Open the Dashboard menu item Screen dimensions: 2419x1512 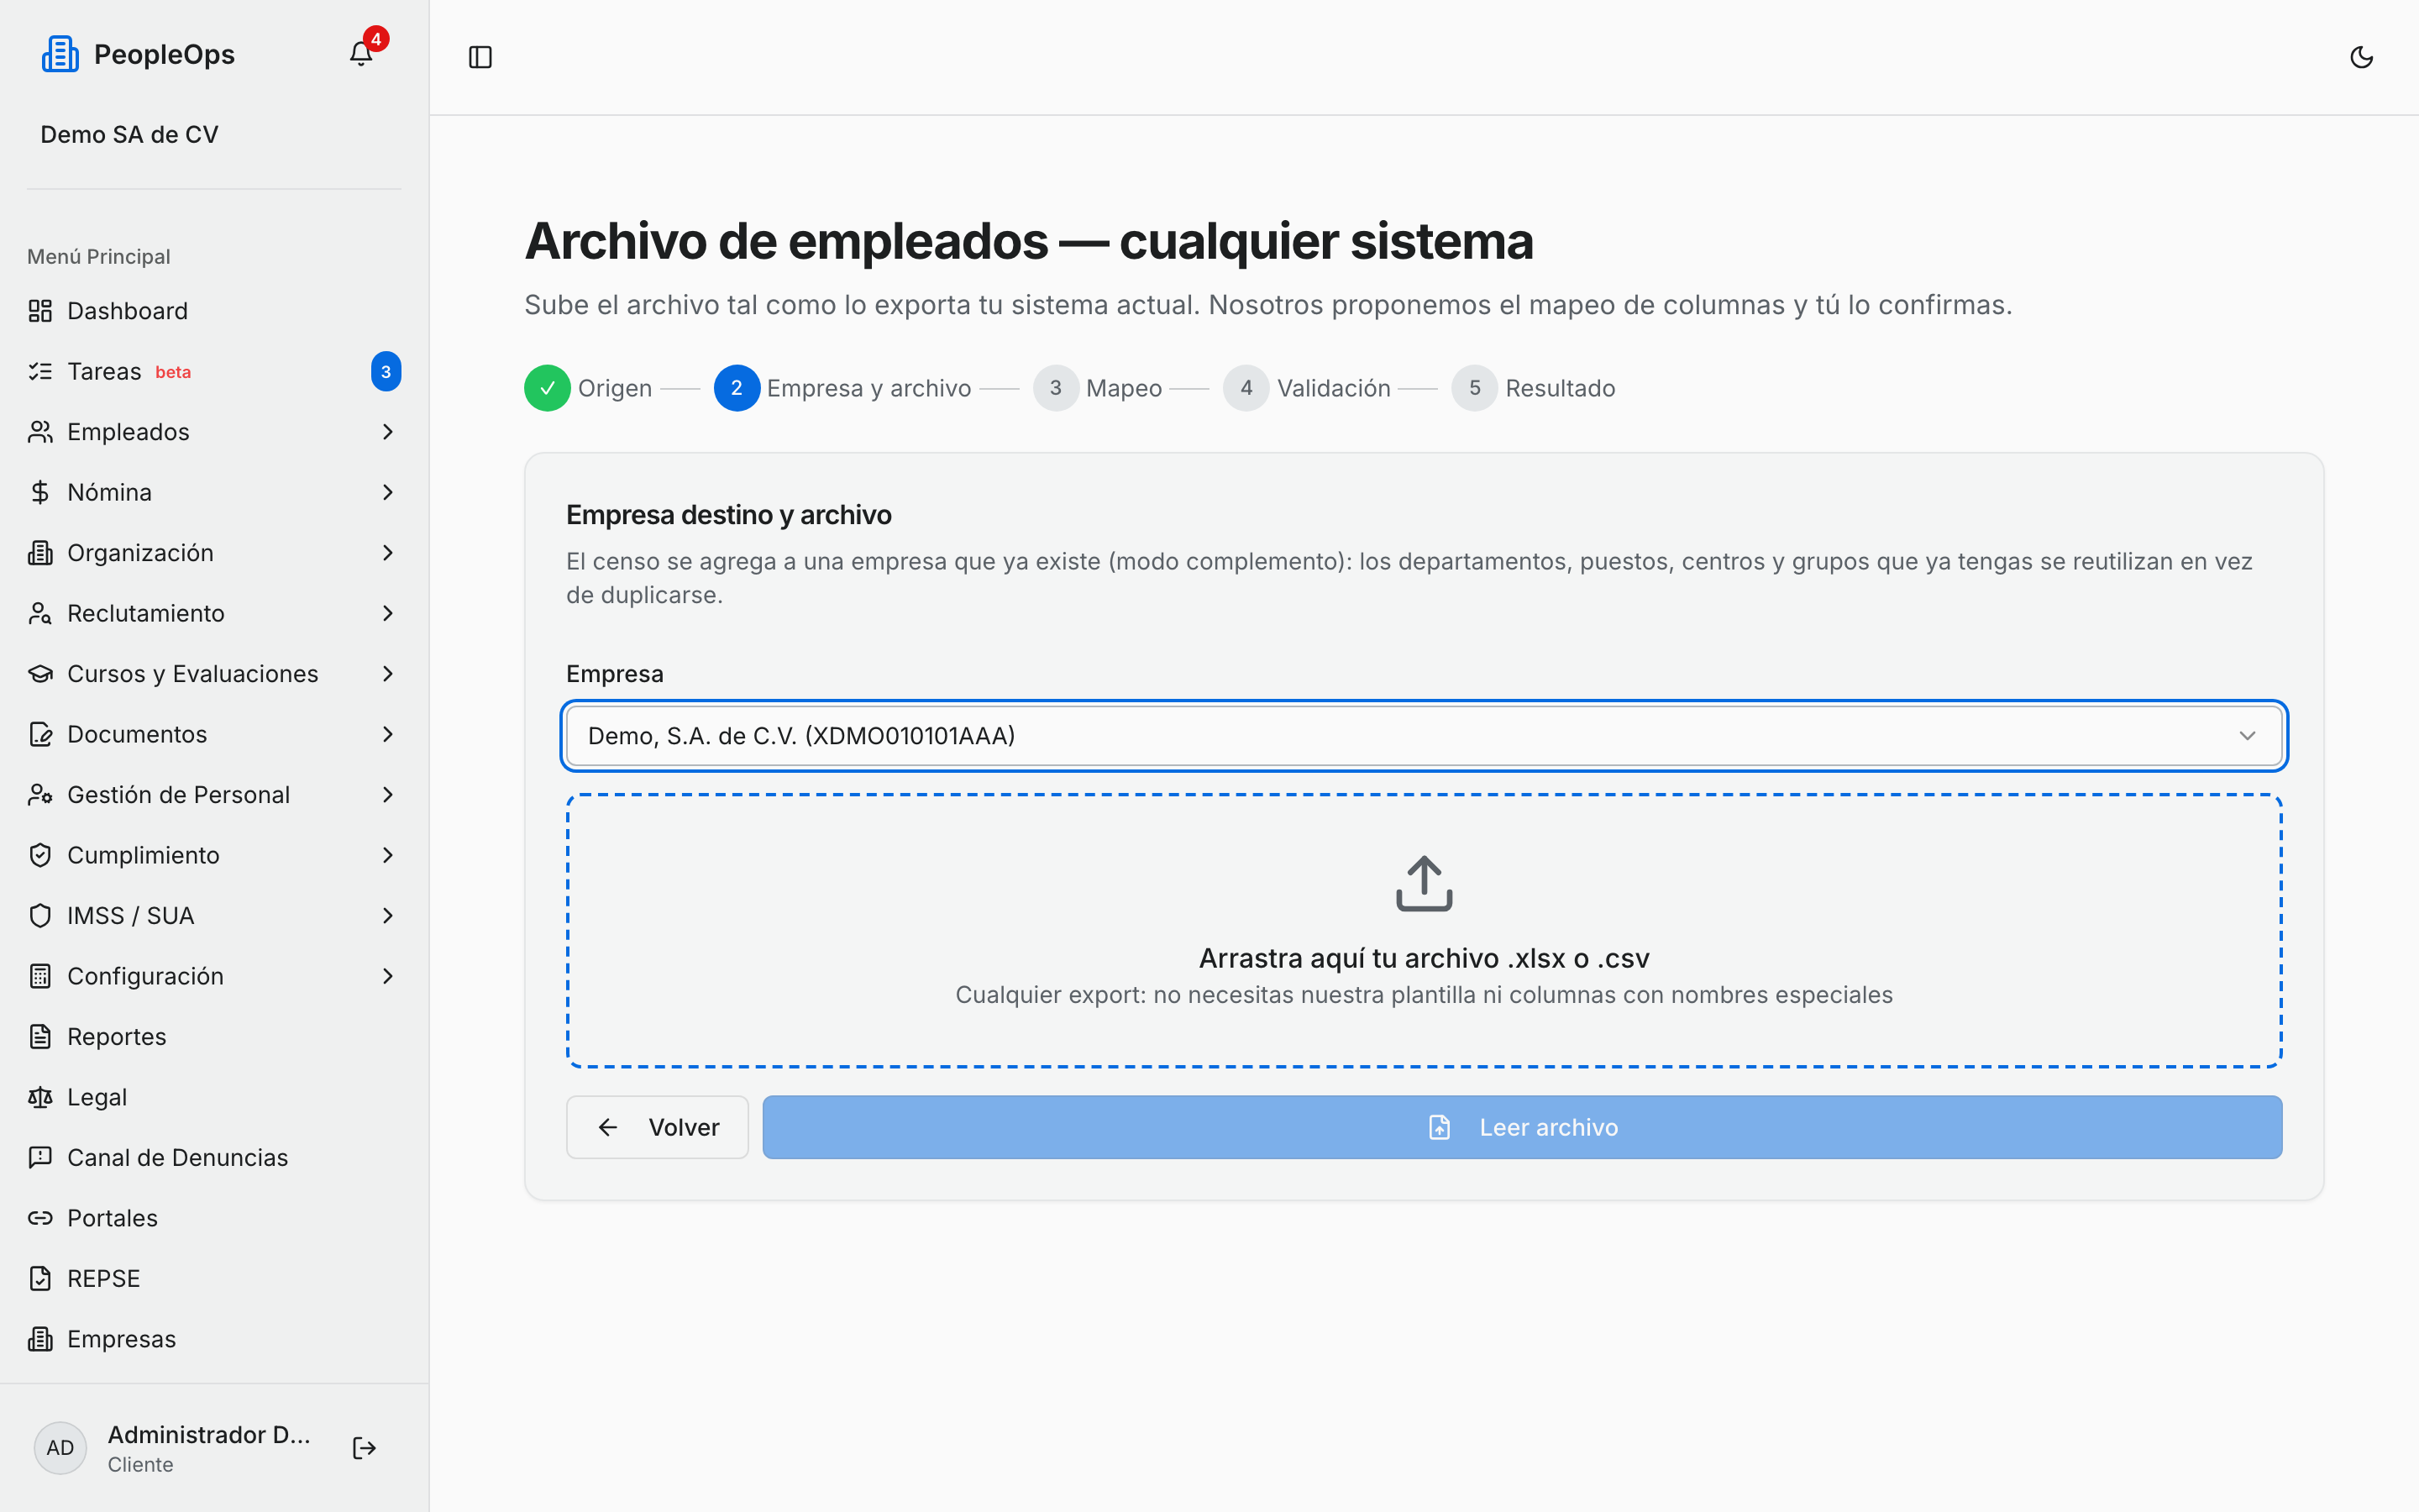pyautogui.click(x=214, y=311)
